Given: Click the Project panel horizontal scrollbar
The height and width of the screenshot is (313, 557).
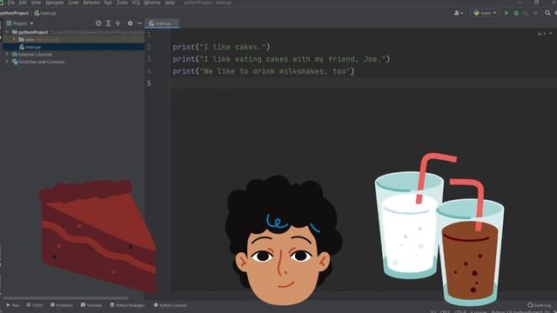Looking at the screenshot, I should point(65,298).
